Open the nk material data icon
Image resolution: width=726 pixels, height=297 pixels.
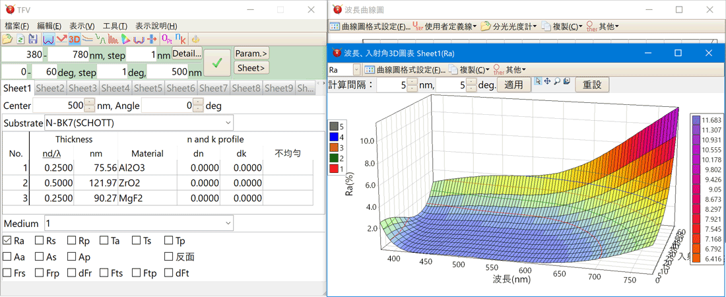180,39
